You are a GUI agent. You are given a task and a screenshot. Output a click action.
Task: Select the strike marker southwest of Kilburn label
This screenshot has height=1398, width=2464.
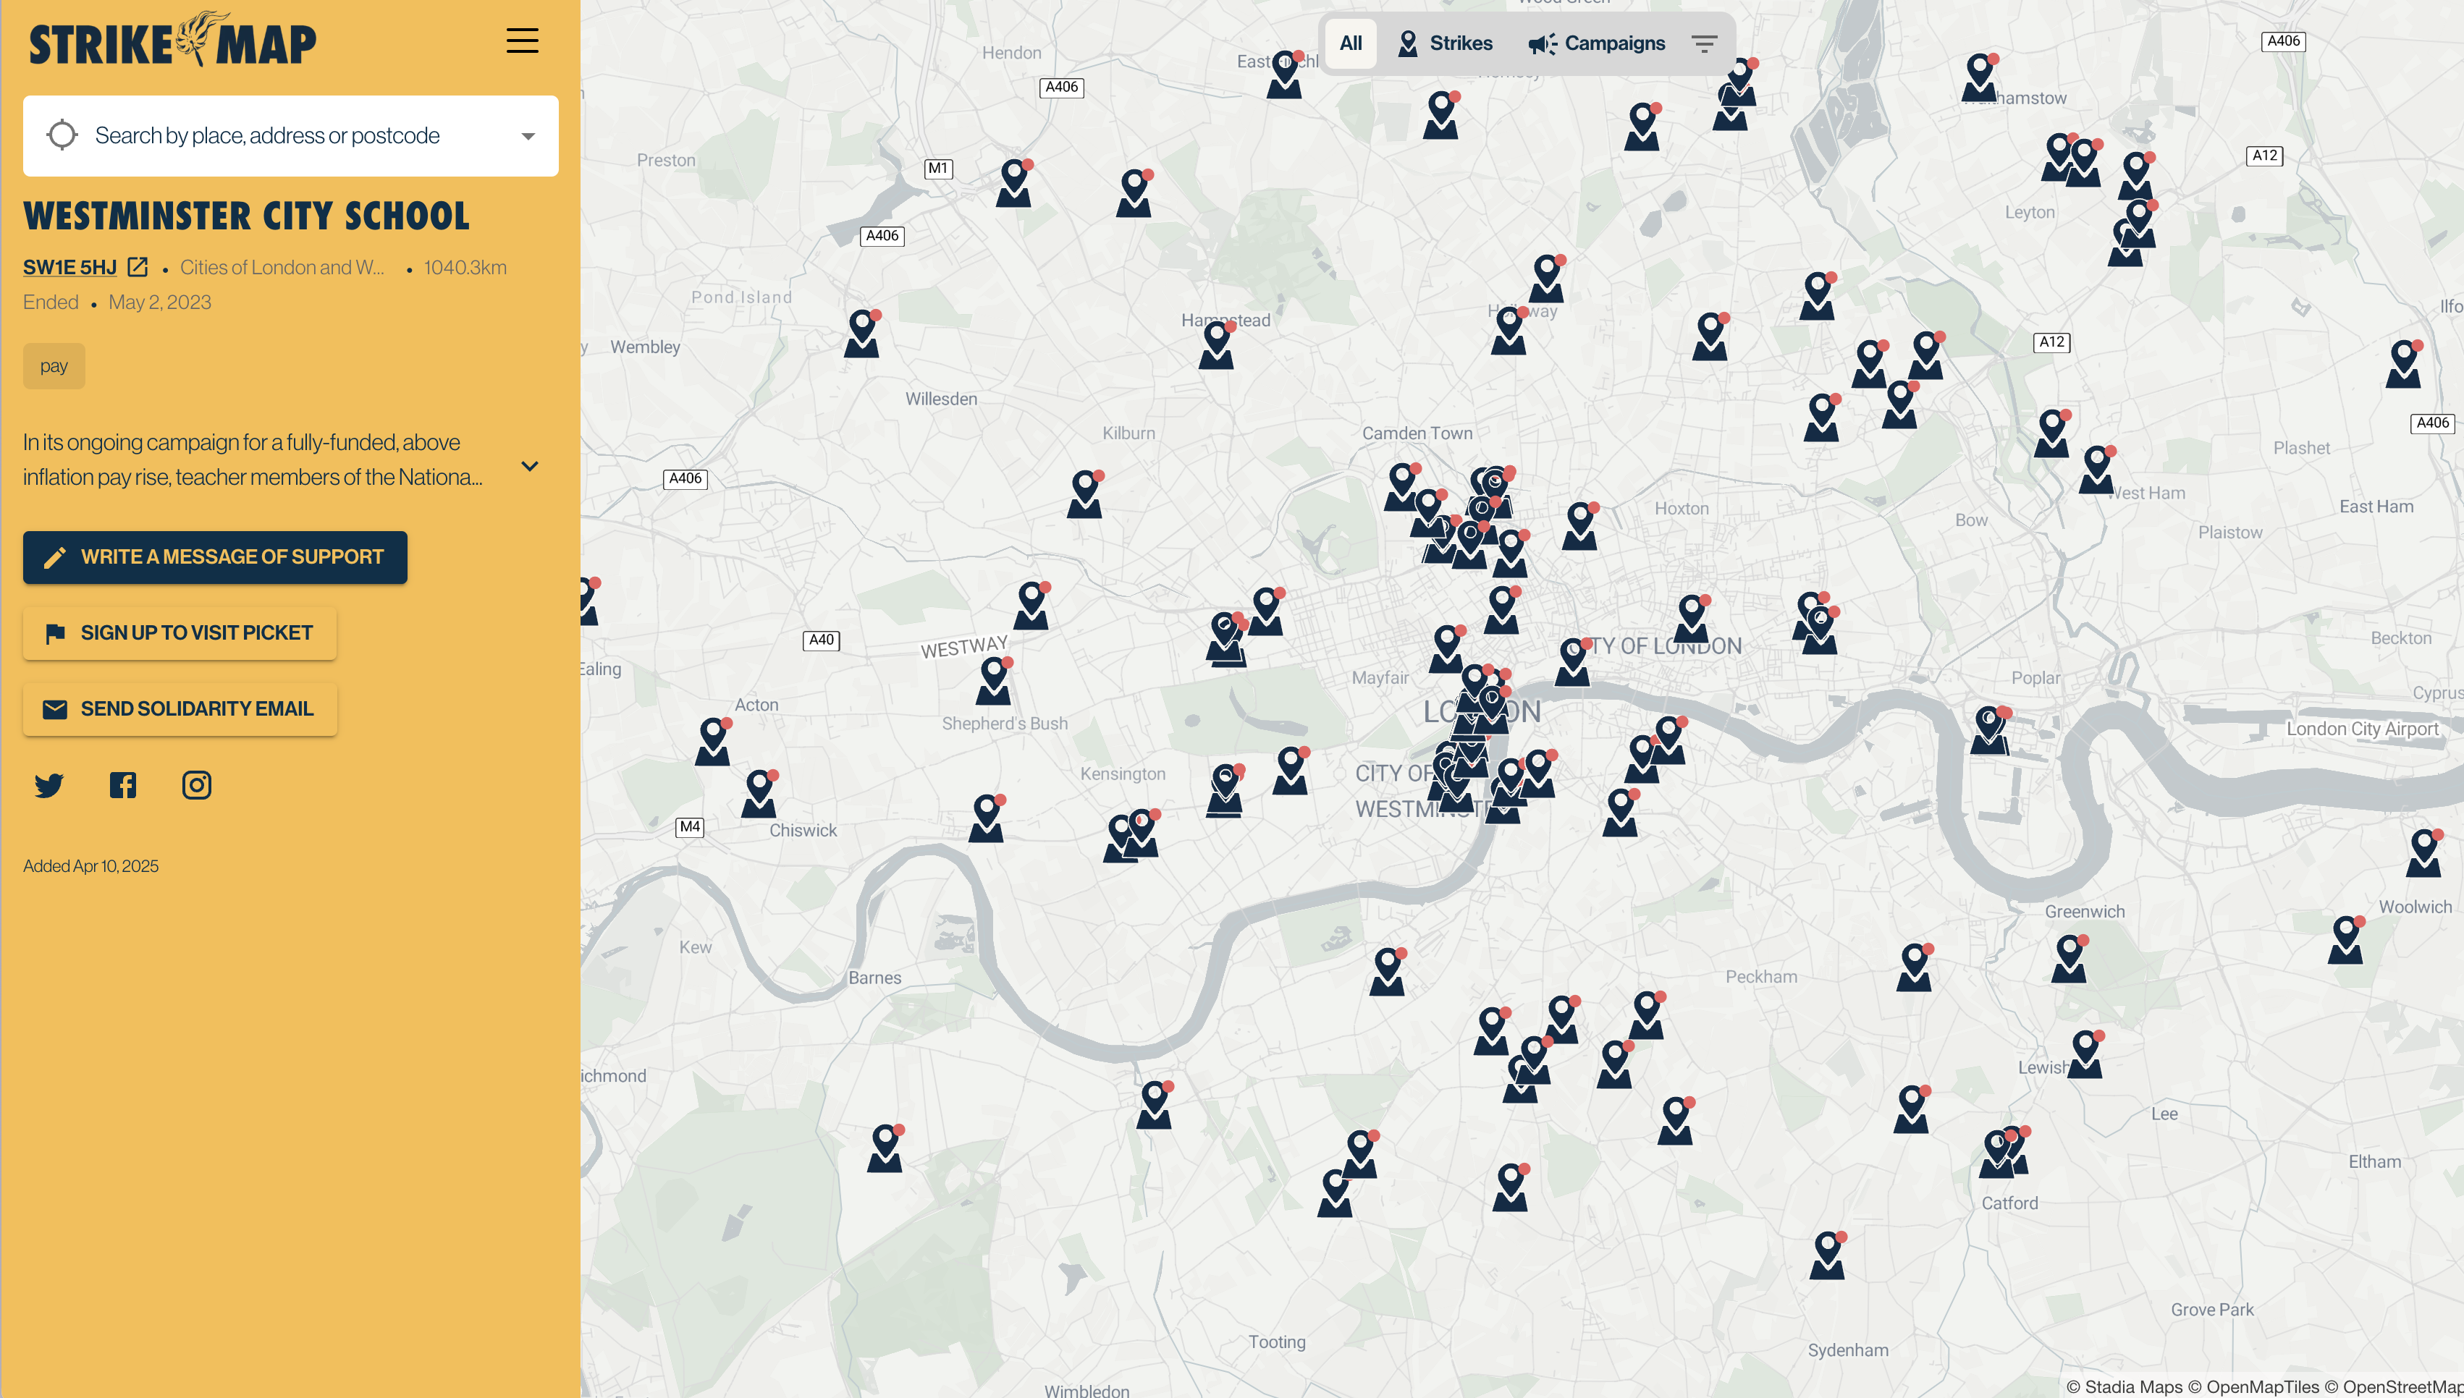click(x=1086, y=493)
